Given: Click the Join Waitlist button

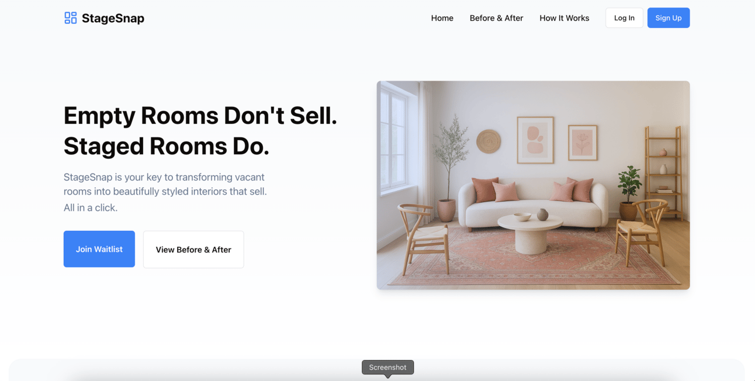Looking at the screenshot, I should [99, 249].
